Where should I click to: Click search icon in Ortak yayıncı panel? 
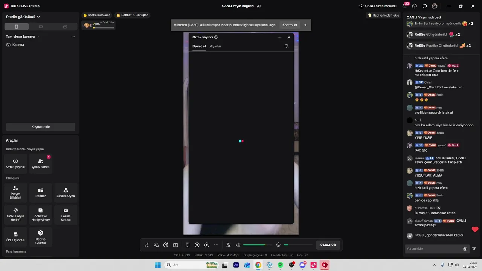(x=287, y=46)
